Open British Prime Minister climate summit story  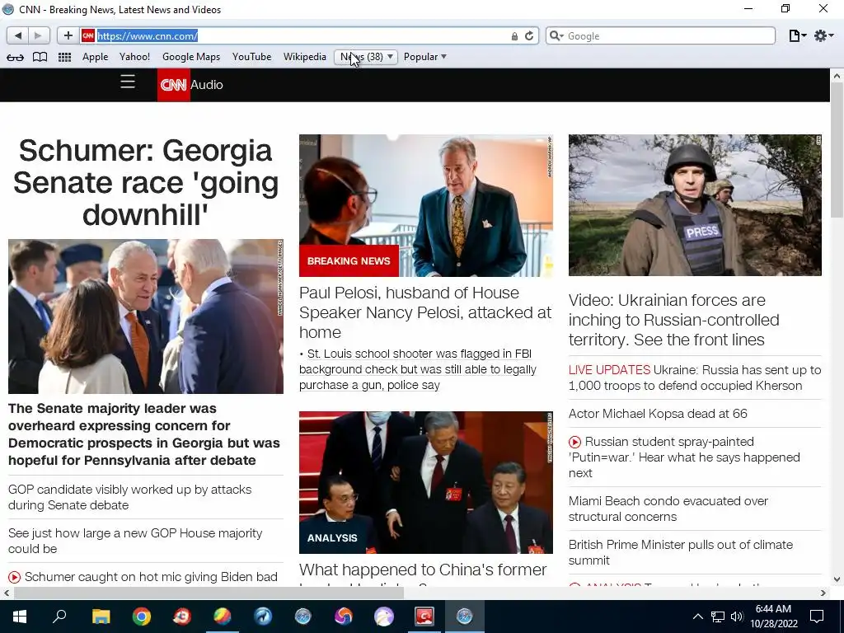[x=680, y=552]
